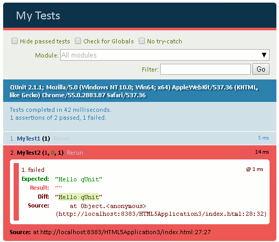Click 'Tests completed in 42 milliseconds' text
The image size is (279, 242).
point(61,110)
